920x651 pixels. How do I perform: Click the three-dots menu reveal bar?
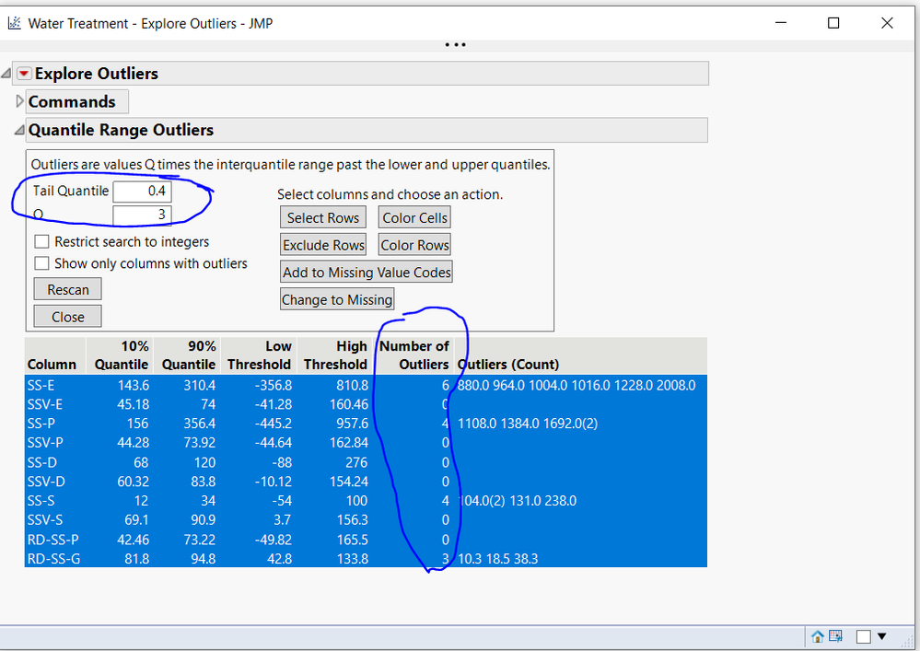pos(455,44)
